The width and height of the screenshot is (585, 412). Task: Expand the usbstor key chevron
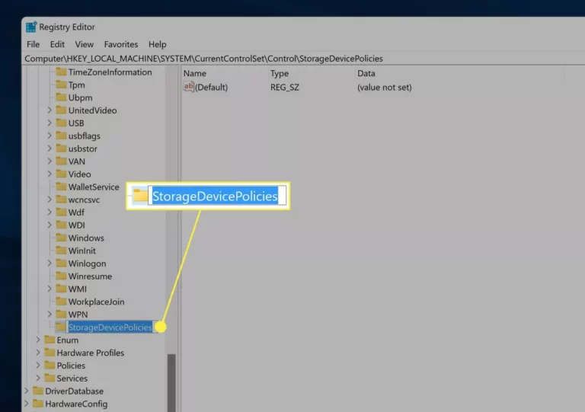point(50,149)
